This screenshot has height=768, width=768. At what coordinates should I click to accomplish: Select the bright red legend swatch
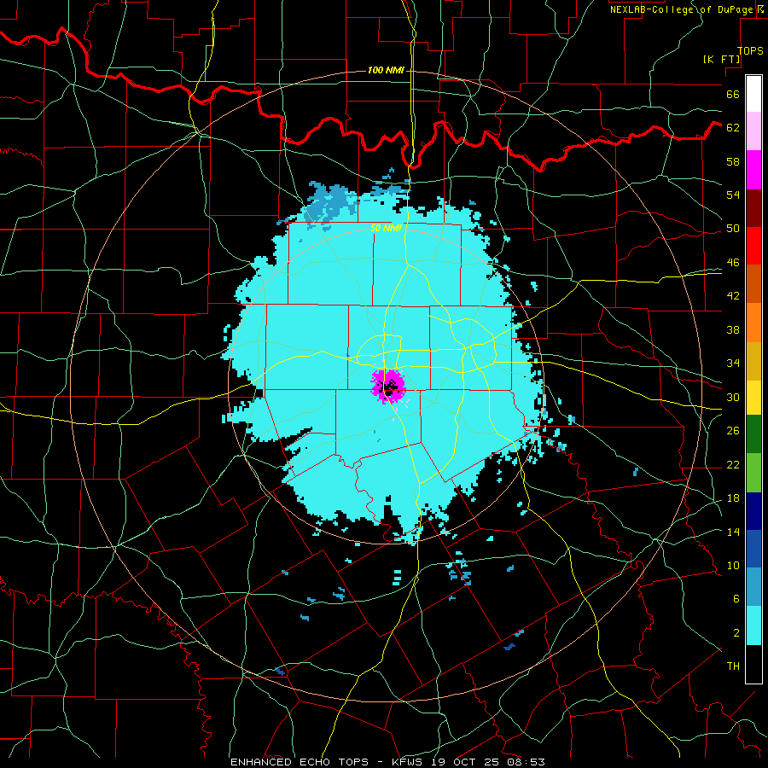coord(753,246)
